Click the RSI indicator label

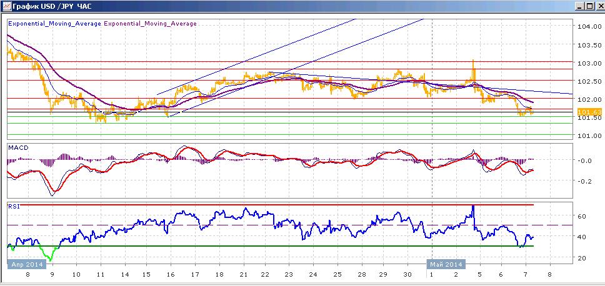(14, 207)
